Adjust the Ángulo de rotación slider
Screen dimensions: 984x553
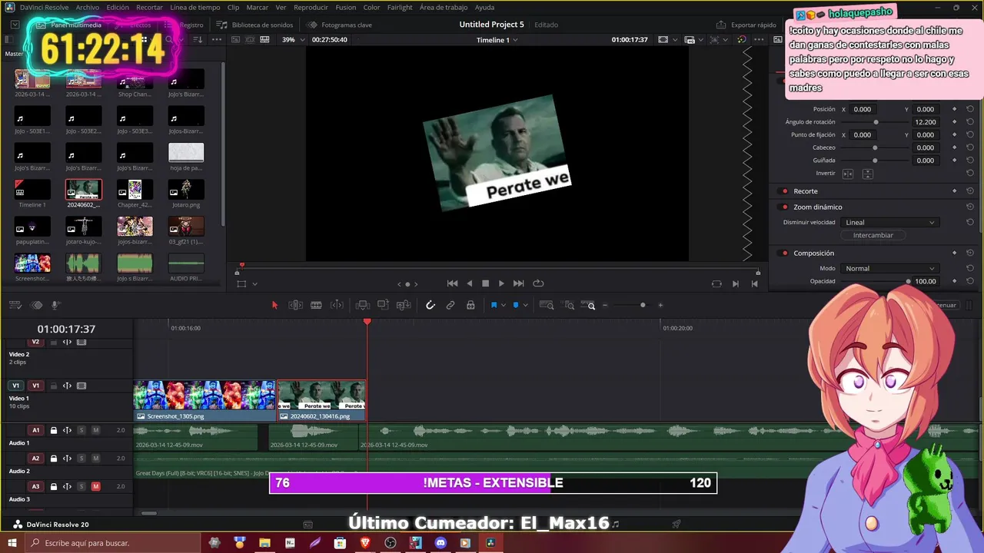click(x=876, y=122)
